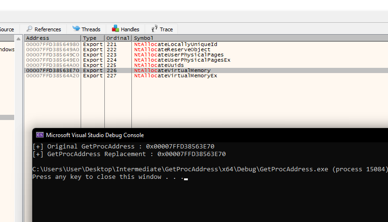Sort by the Ordinal column header
This screenshot has width=388, height=222.
(x=118, y=38)
